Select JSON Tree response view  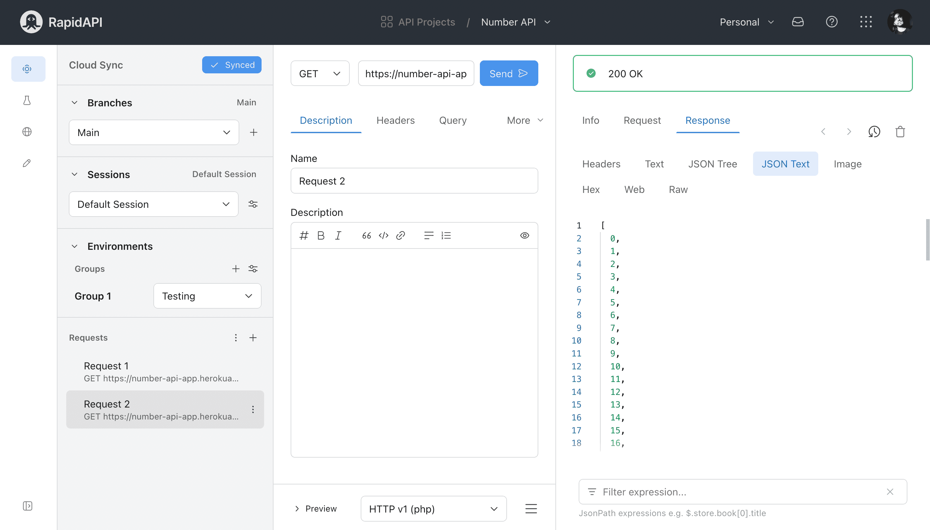click(x=712, y=164)
